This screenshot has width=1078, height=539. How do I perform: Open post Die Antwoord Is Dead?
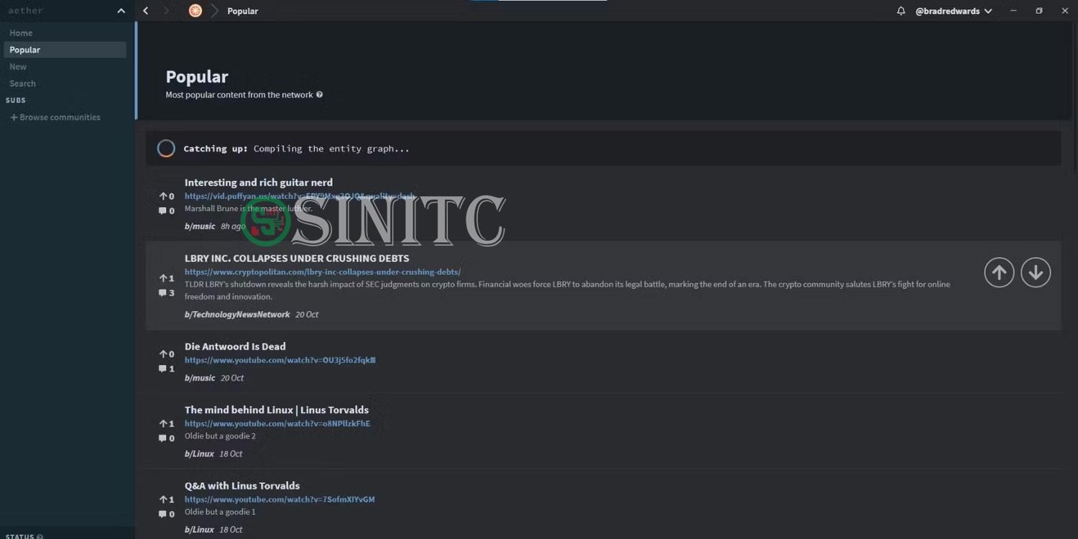tap(235, 346)
